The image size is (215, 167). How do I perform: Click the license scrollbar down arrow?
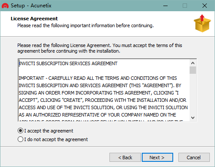coord(193,118)
